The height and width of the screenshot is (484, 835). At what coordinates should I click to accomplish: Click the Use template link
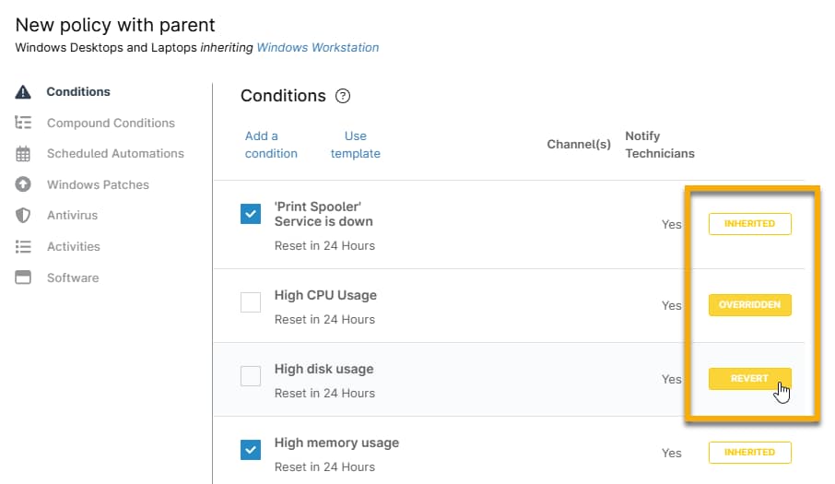[x=356, y=145]
